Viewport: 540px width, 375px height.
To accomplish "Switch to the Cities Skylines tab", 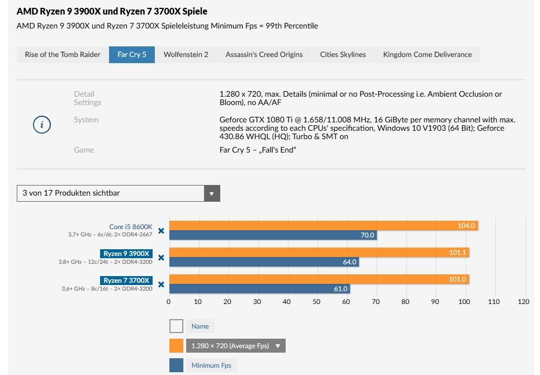I will [x=343, y=55].
